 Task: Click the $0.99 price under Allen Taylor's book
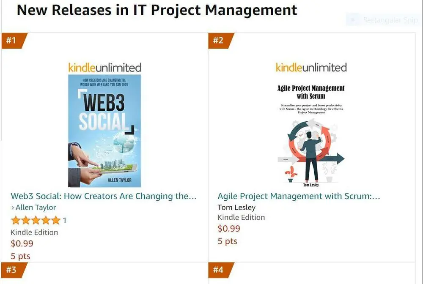22,243
